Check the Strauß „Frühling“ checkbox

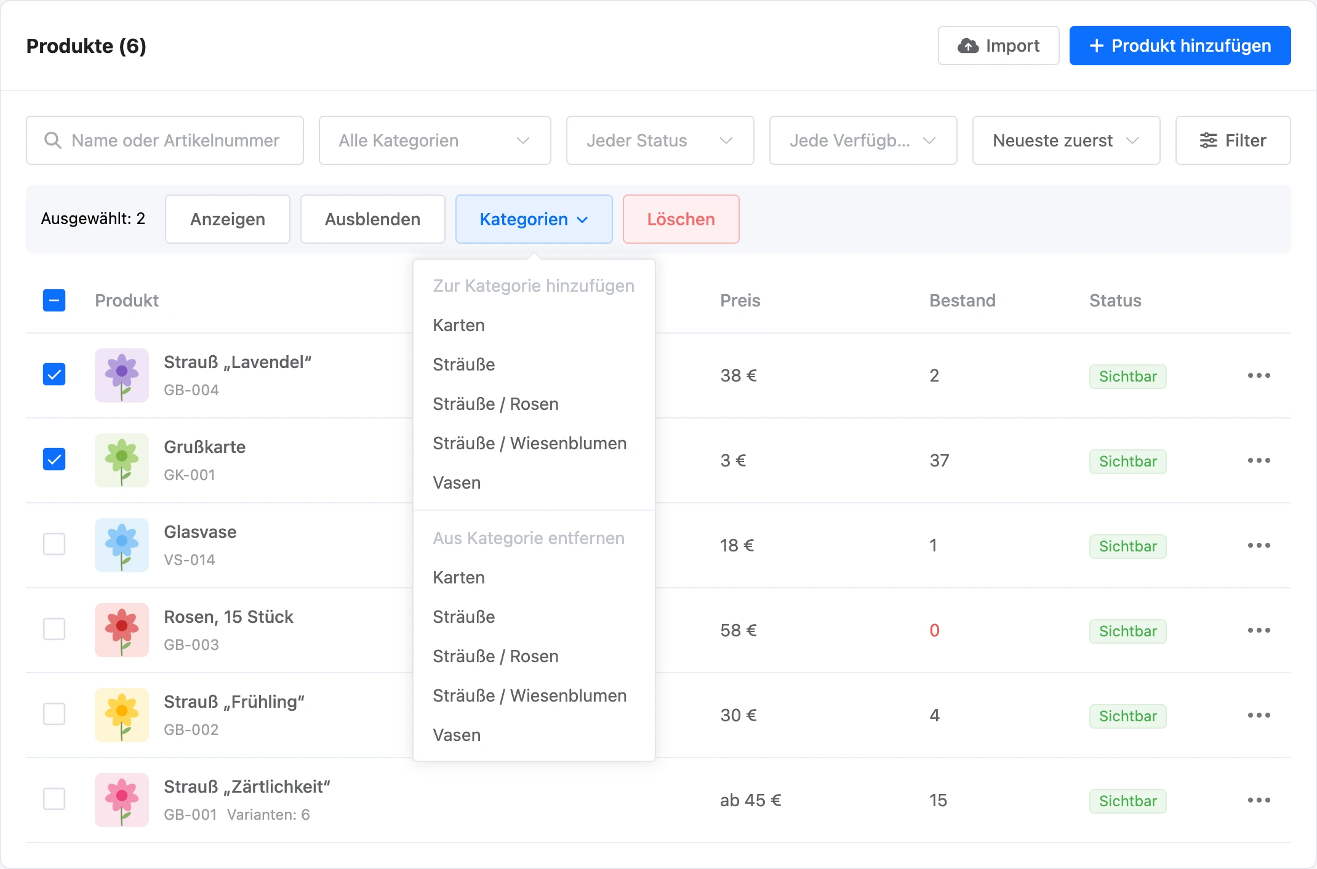pos(54,714)
